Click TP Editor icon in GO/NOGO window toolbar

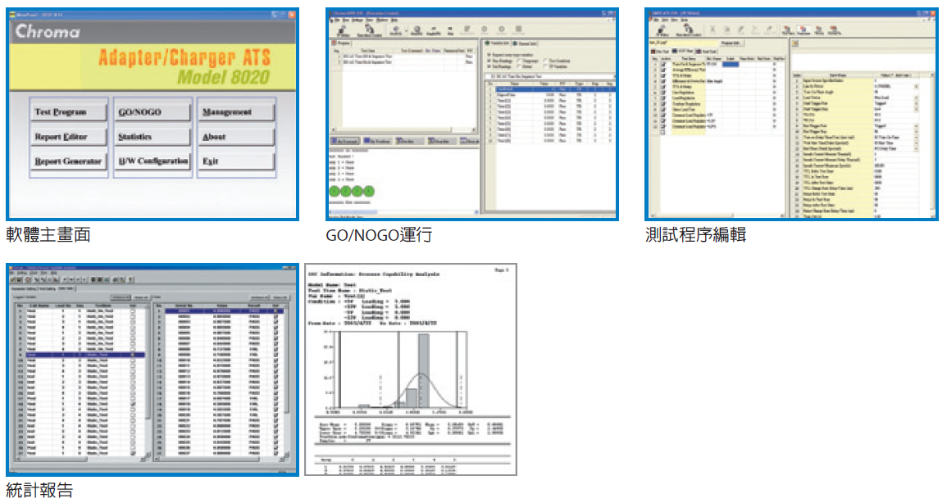[343, 29]
